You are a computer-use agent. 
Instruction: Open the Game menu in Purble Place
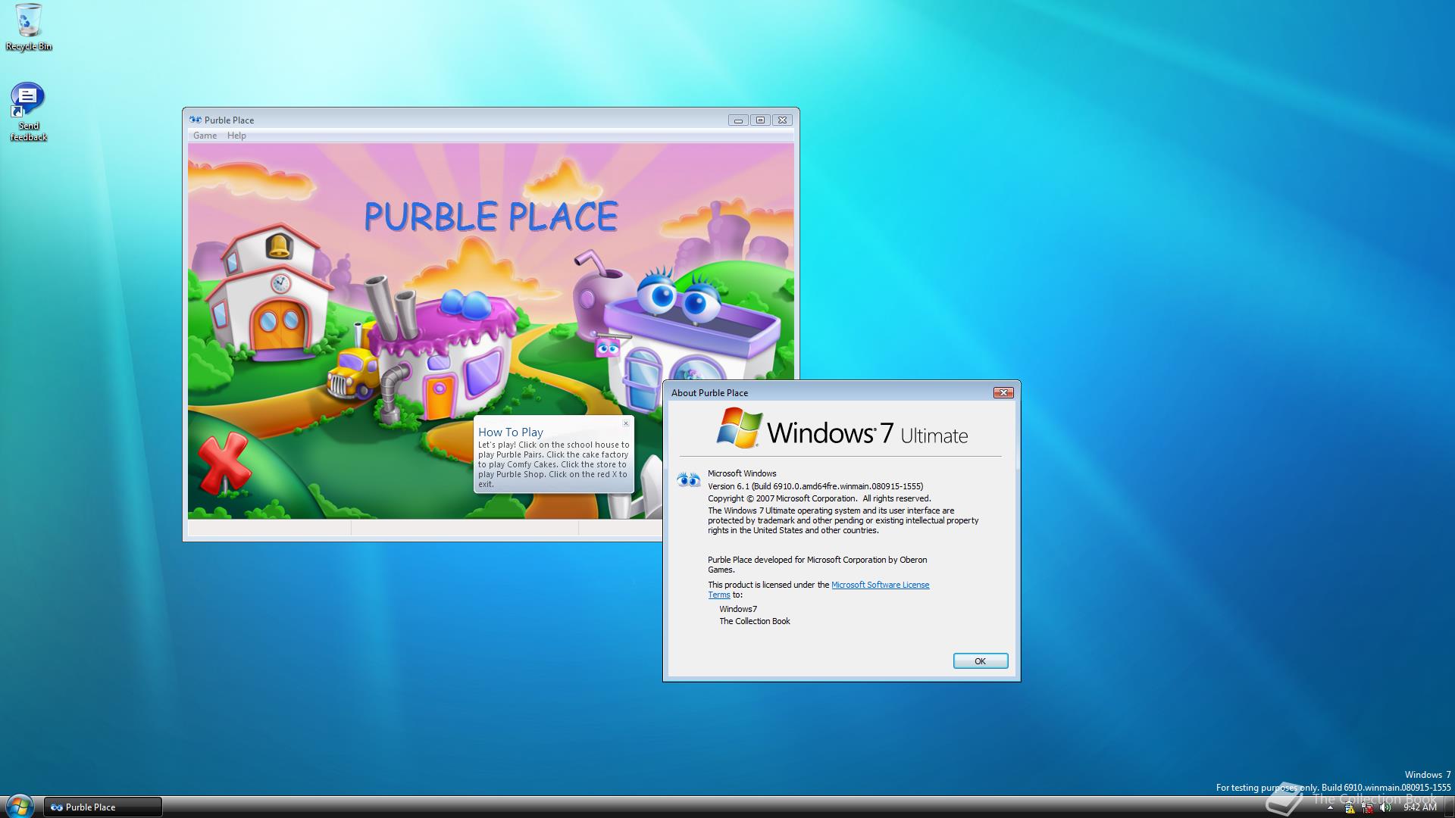point(205,136)
